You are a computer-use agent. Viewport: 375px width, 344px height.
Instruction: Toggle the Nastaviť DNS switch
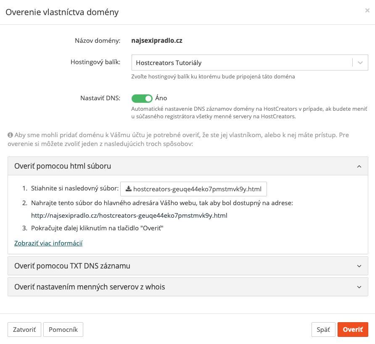[142, 98]
